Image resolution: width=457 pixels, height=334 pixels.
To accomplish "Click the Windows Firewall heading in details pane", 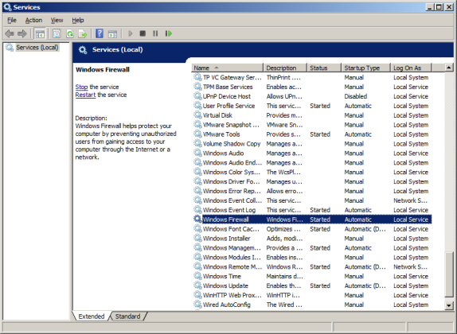I will pos(103,70).
